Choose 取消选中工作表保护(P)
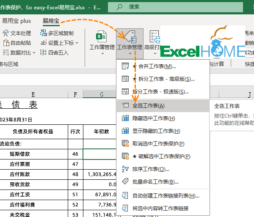Viewport: 254px width, 217px height. 163,143
